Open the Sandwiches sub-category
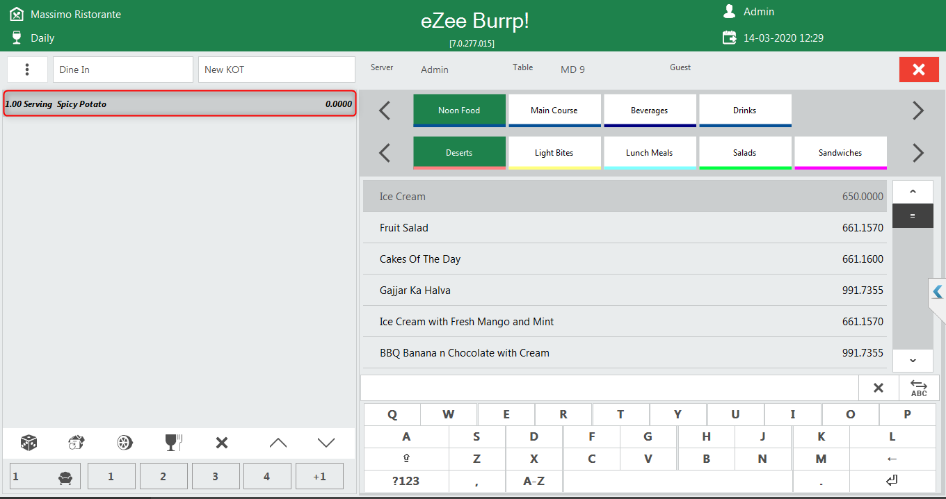Viewport: 946px width, 499px height. point(840,153)
